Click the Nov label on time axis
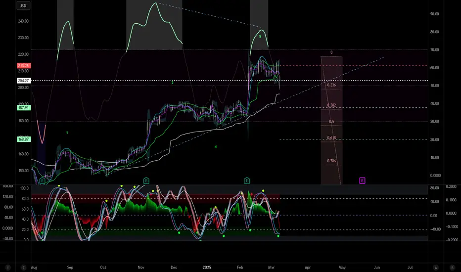 [x=141, y=268]
